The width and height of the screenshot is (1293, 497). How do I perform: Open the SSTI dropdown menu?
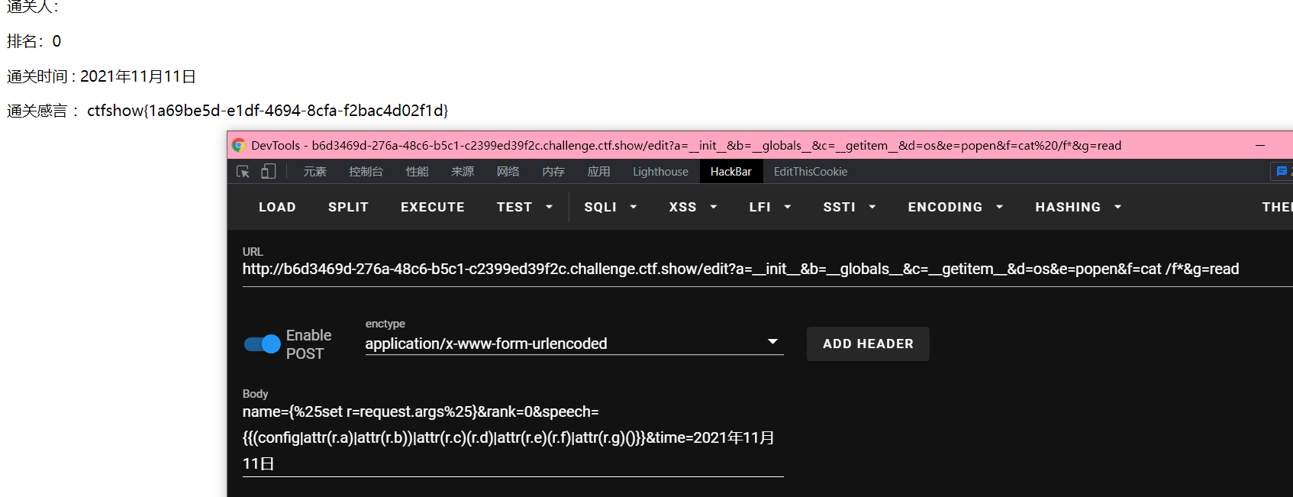tap(850, 207)
